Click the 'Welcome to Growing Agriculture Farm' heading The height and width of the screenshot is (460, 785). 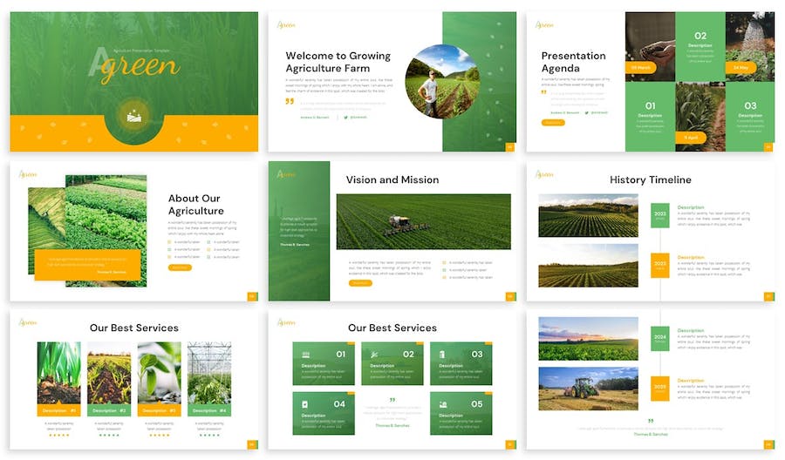click(338, 62)
